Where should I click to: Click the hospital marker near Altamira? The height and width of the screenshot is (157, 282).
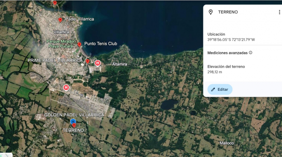(97, 63)
